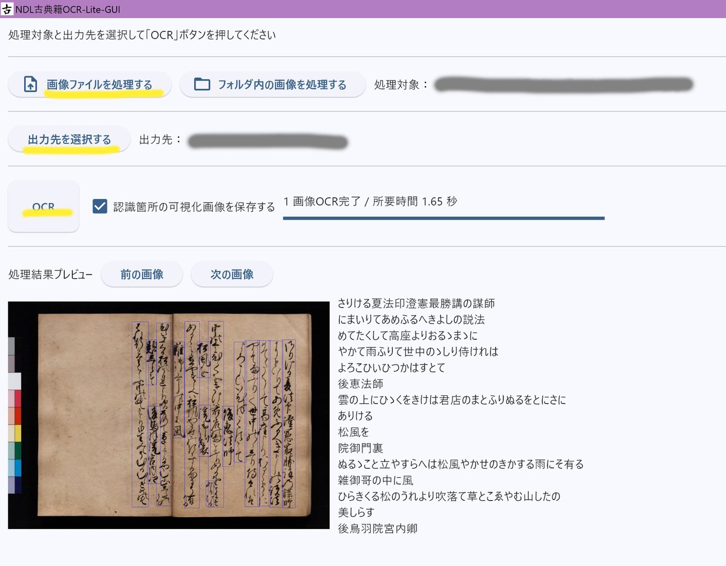Click the 画像ファイルを処理する button
The height and width of the screenshot is (566, 726).
[90, 84]
